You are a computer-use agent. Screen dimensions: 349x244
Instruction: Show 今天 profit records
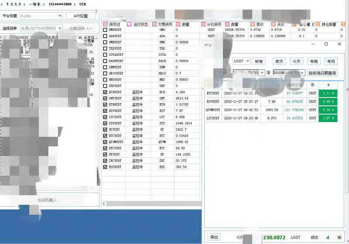(x=297, y=61)
